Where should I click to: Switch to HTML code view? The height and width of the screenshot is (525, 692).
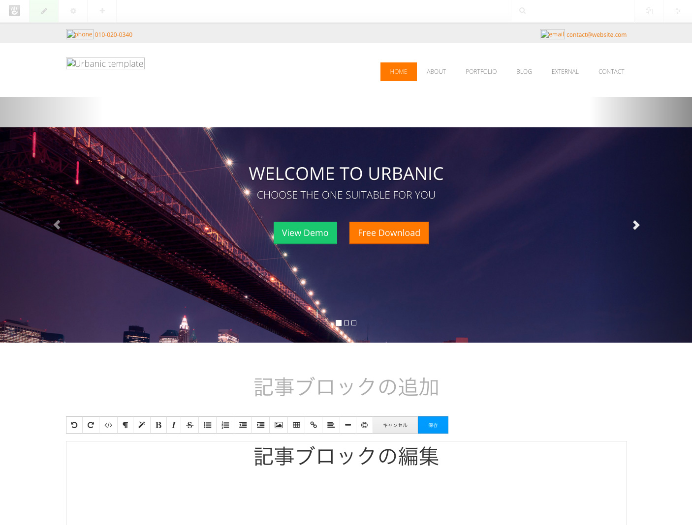(108, 425)
